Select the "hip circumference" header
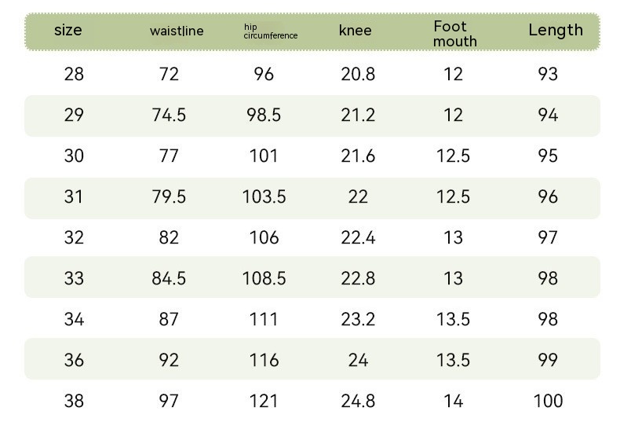This screenshot has height=422, width=620. [270, 31]
